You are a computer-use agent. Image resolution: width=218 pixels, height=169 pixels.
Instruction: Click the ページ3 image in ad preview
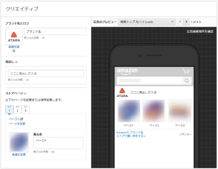click(180, 111)
